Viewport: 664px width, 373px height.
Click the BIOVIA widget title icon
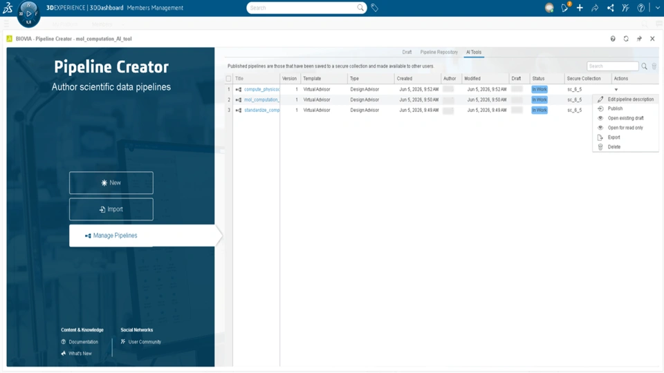(9, 39)
